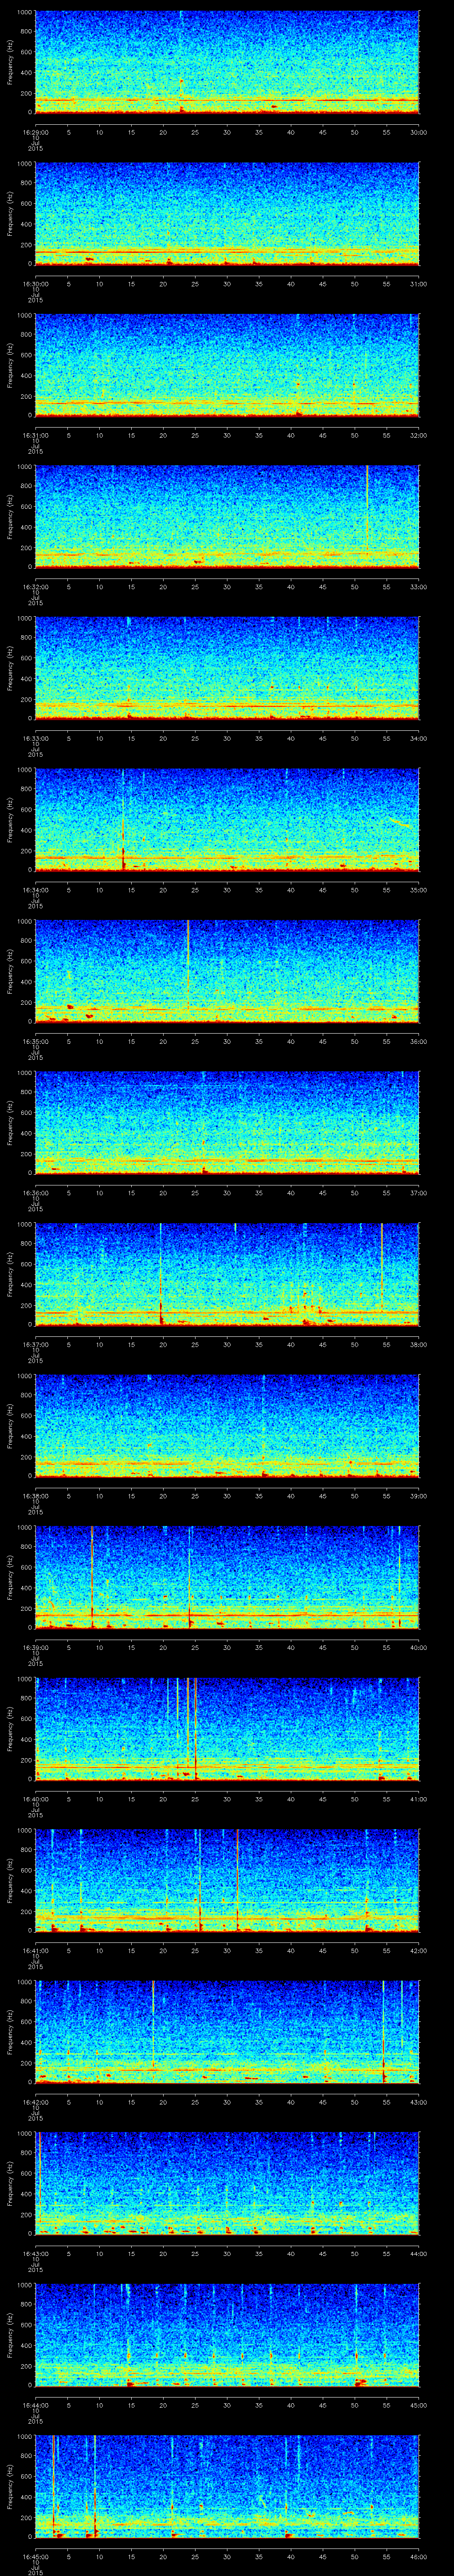Click the '36:00' end time axis label
Image resolution: width=454 pixels, height=2576 pixels.
click(x=418, y=1041)
